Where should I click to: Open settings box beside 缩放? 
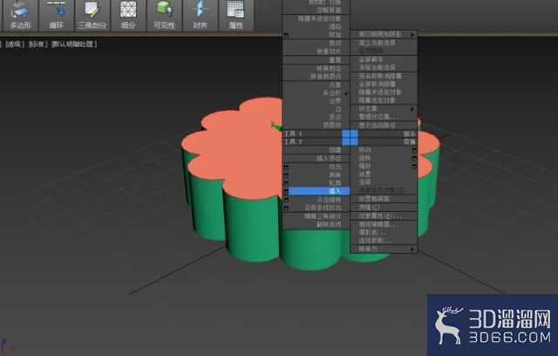point(414,167)
